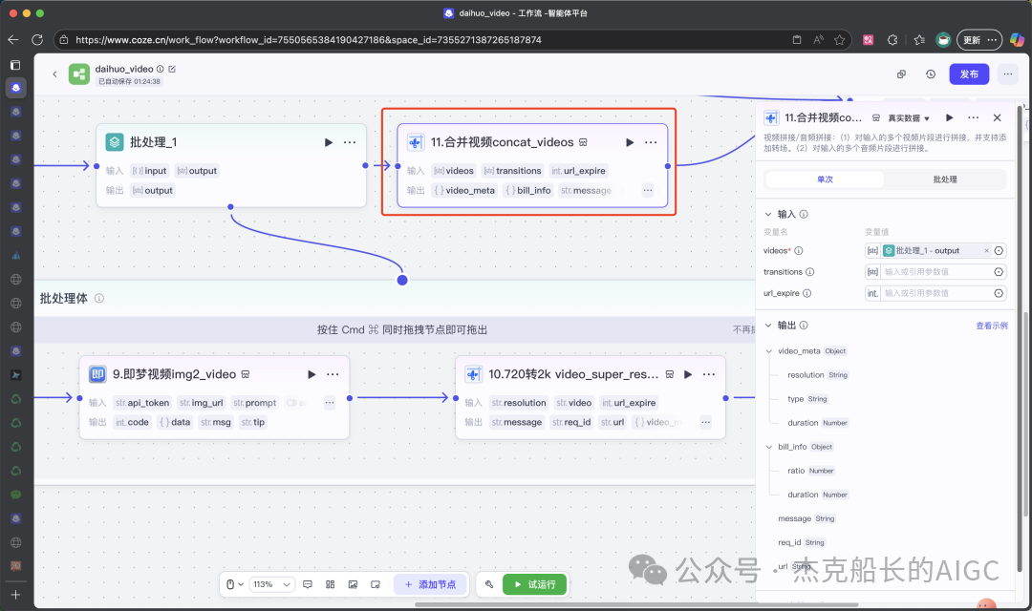The image size is (1032, 611).
Task: Expand hidden outputs of the video_super_res node
Action: (705, 422)
